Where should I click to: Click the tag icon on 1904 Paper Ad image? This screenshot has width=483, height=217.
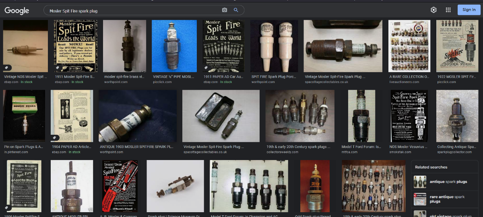[54, 138]
